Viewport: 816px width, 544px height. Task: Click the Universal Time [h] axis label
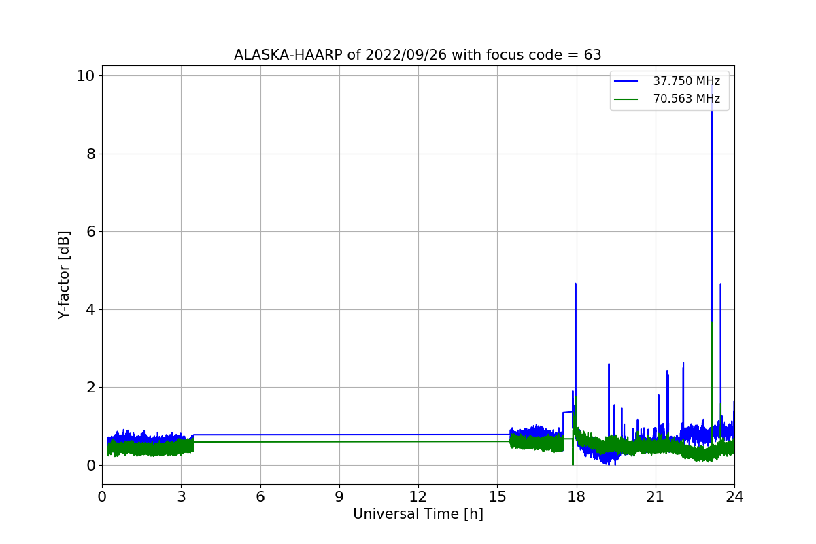[418, 515]
